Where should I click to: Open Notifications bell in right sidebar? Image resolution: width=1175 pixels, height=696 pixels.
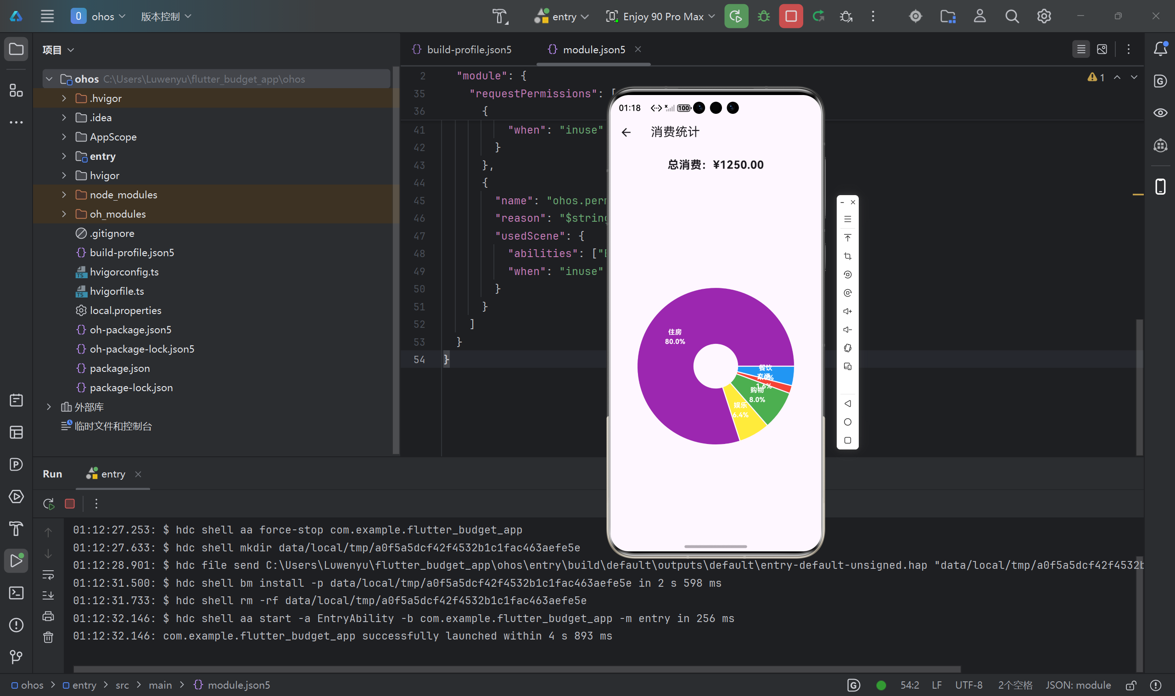click(x=1160, y=49)
